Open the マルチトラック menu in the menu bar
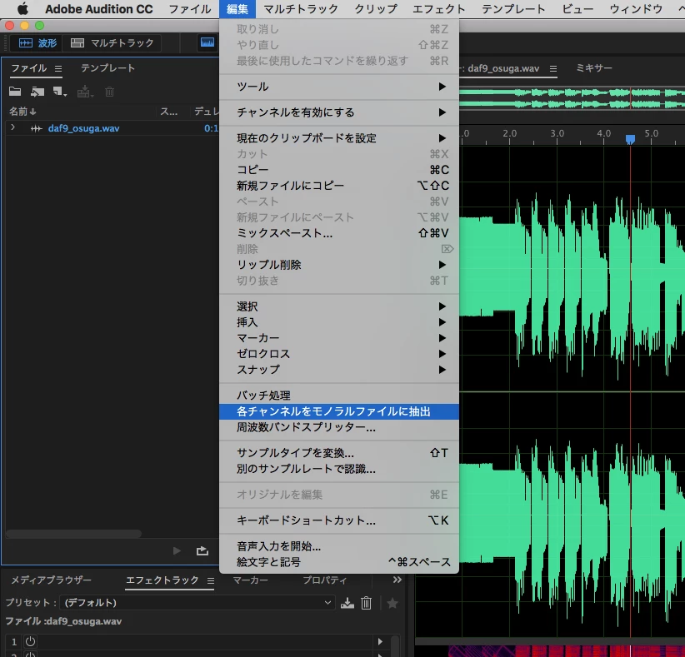Screen dimensions: 685x657 301,8
